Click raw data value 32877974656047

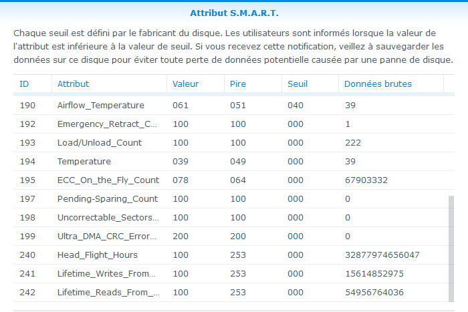(x=382, y=255)
